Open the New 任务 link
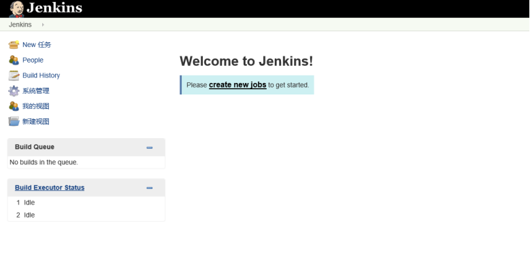The image size is (530, 259). pyautogui.click(x=37, y=45)
